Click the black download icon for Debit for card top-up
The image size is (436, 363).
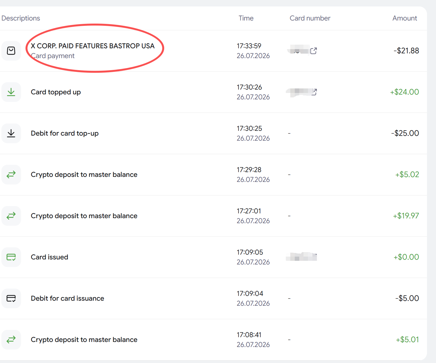[11, 133]
